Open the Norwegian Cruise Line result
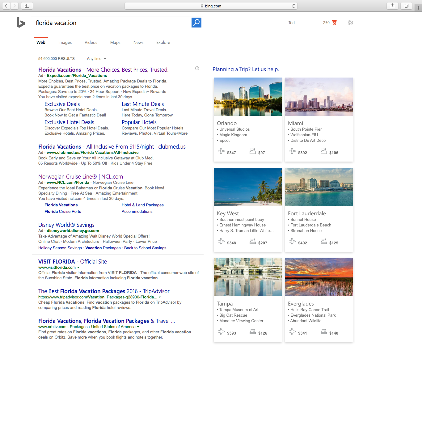 tap(81, 177)
